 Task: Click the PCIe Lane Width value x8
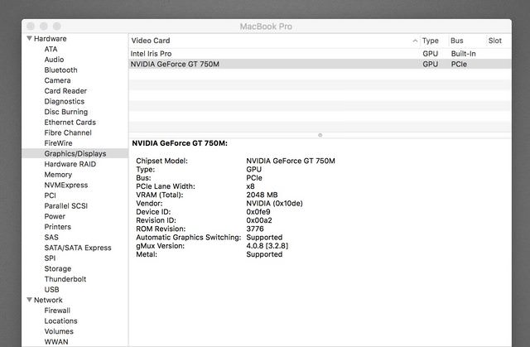[x=250, y=186]
